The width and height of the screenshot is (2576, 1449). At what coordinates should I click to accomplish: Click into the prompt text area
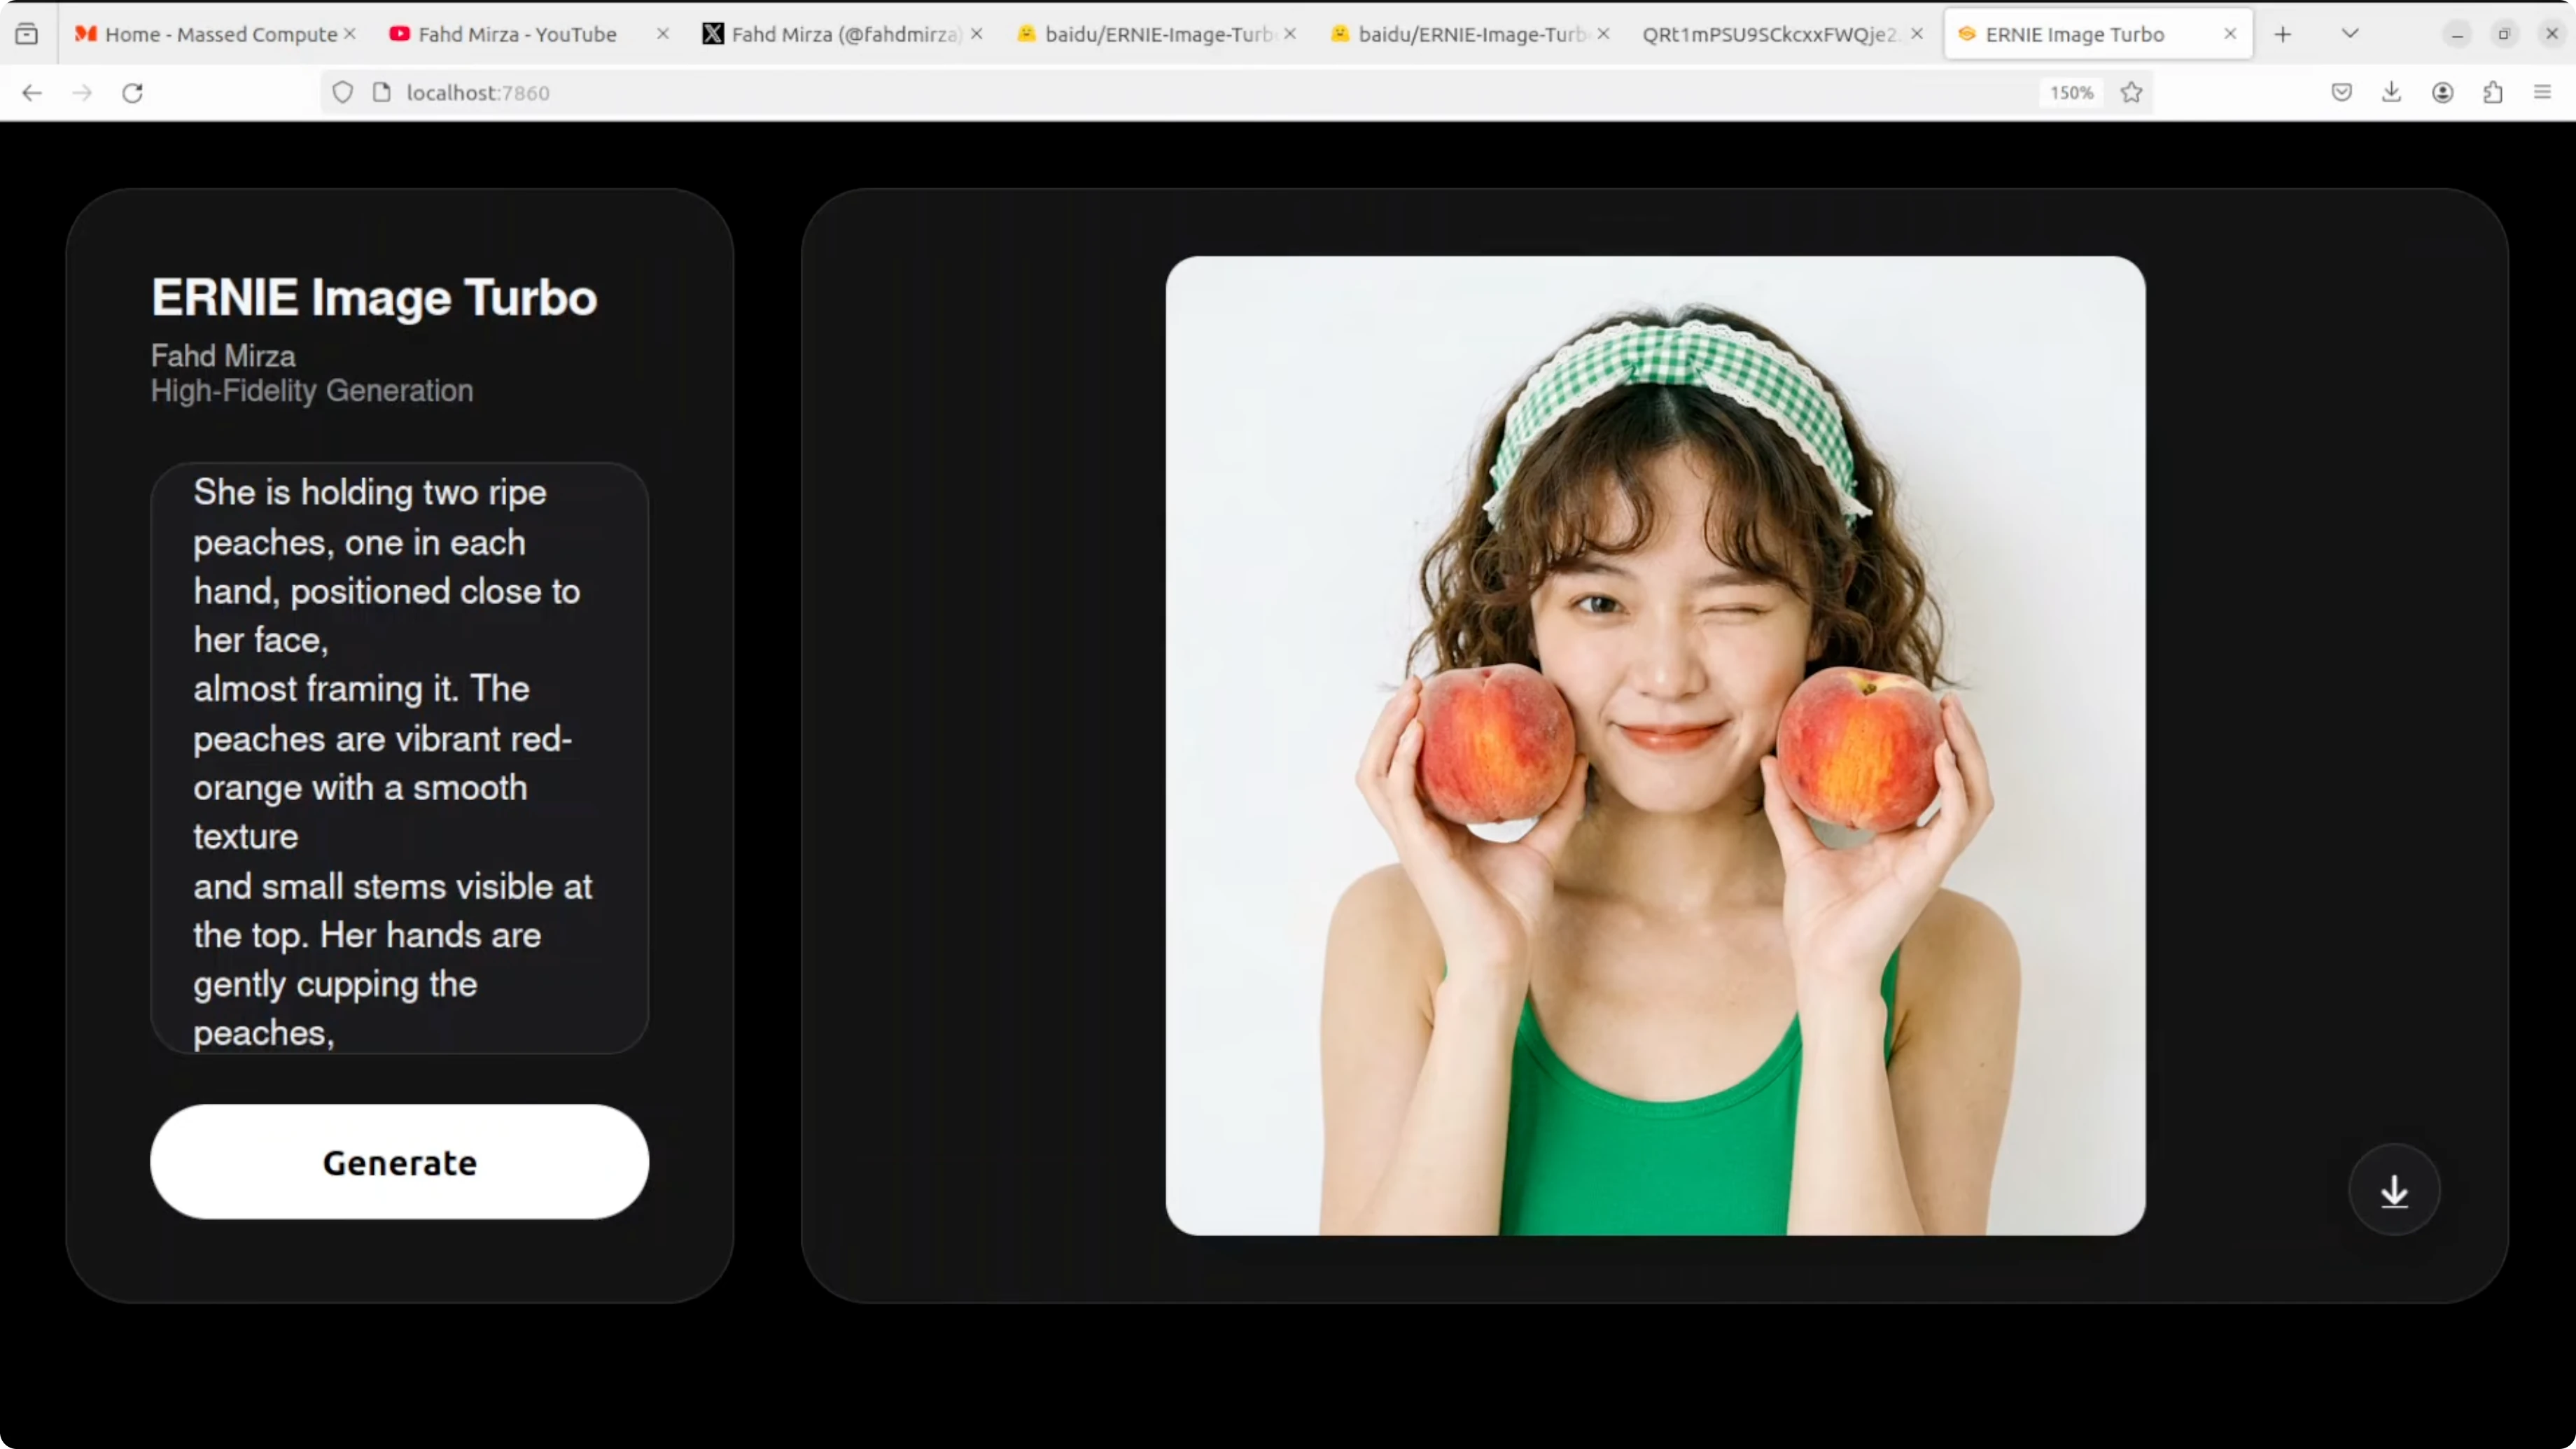pyautogui.click(x=399, y=758)
